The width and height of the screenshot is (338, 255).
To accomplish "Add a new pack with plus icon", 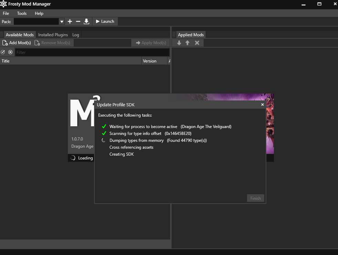I will coord(70,21).
